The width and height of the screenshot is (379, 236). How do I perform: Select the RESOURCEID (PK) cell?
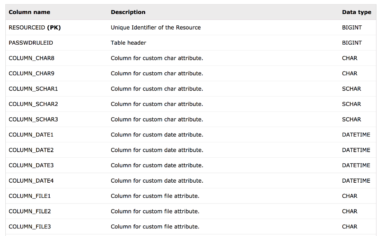[34, 28]
